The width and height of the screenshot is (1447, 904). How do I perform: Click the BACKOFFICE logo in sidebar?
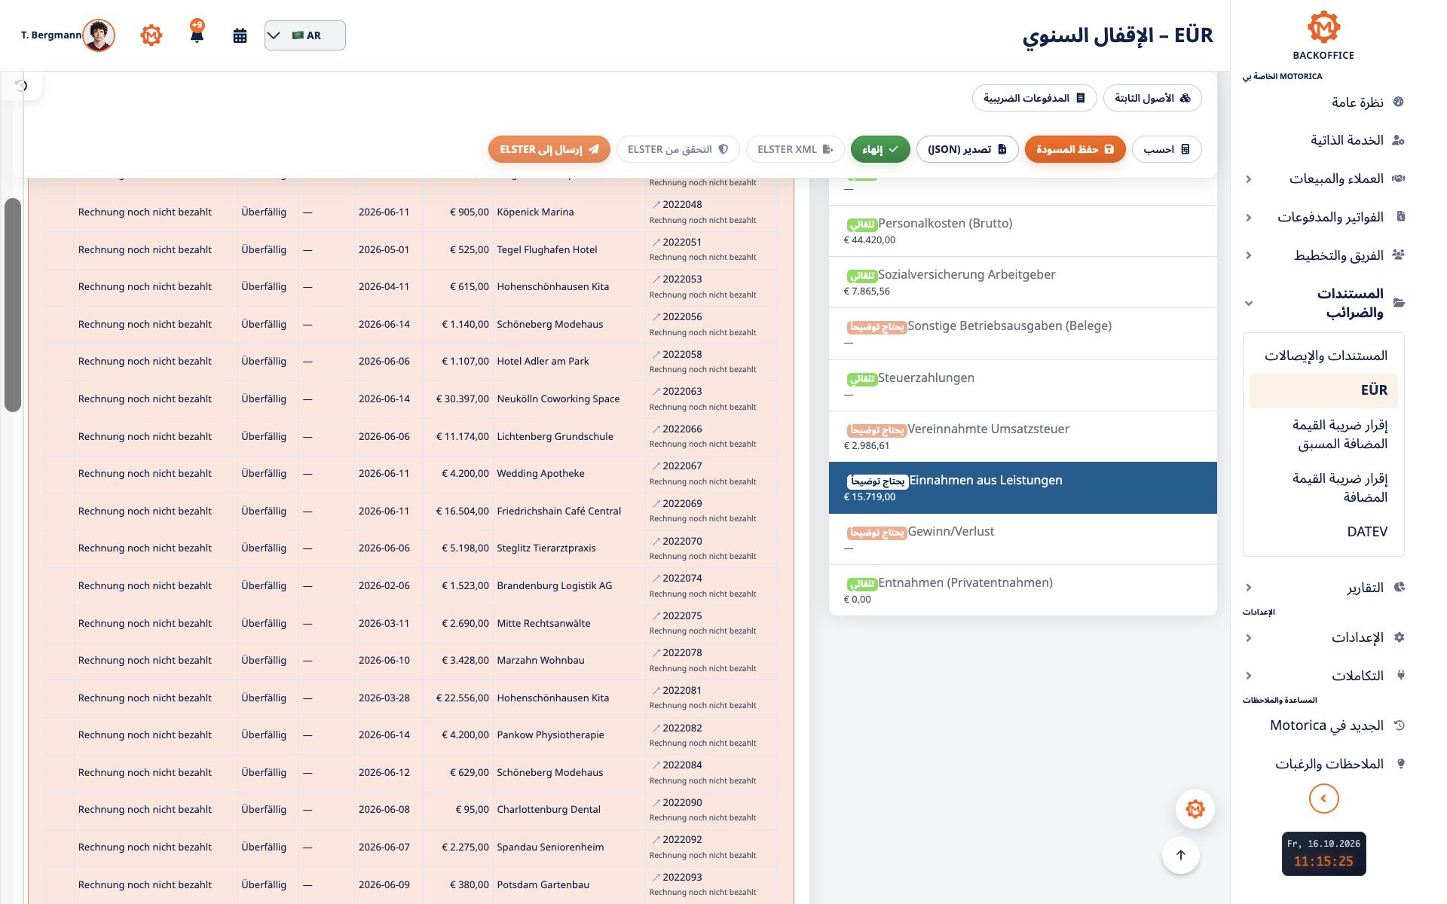(x=1323, y=36)
